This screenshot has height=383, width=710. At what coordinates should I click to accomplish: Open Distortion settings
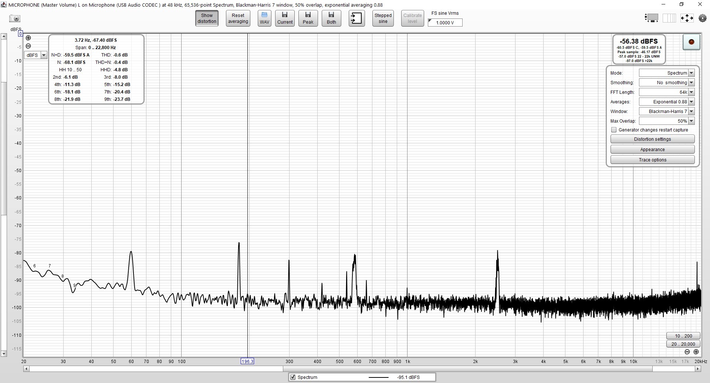652,139
